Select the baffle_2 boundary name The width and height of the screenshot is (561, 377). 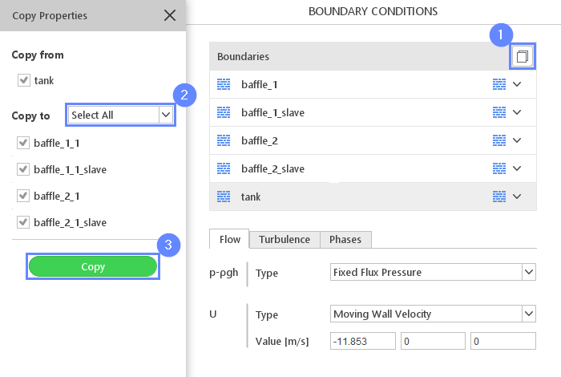[260, 140]
